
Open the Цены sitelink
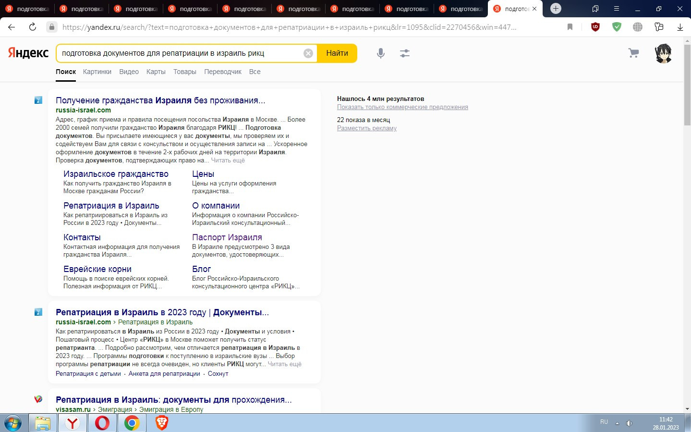tap(203, 174)
